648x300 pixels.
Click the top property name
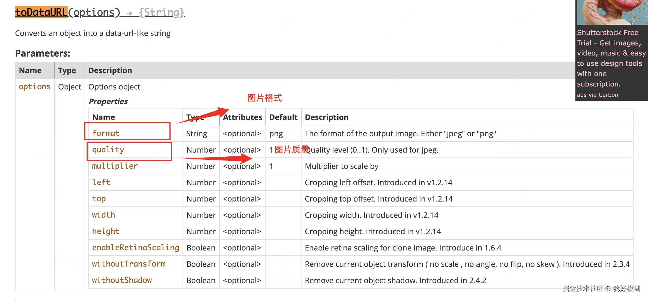[x=99, y=199]
